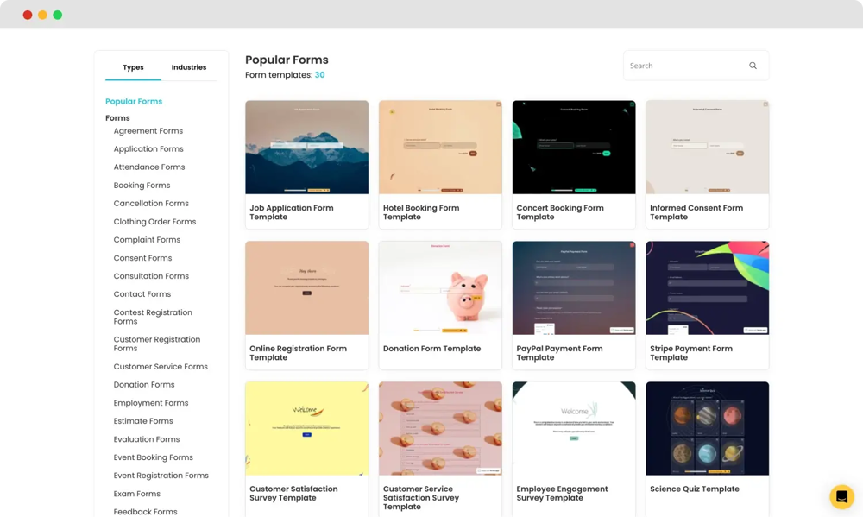Open the Exam Forms category
Image resolution: width=863 pixels, height=517 pixels.
point(137,493)
